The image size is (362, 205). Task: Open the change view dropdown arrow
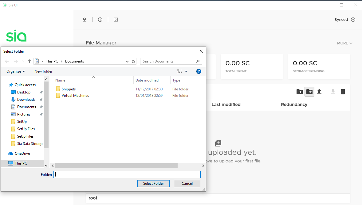tap(186, 71)
